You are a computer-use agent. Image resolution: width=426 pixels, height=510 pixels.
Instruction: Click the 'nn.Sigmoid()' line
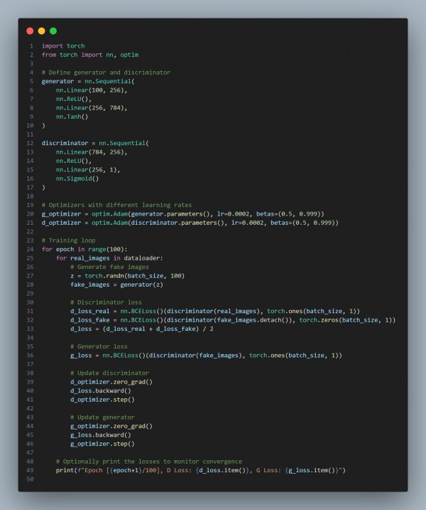77,179
